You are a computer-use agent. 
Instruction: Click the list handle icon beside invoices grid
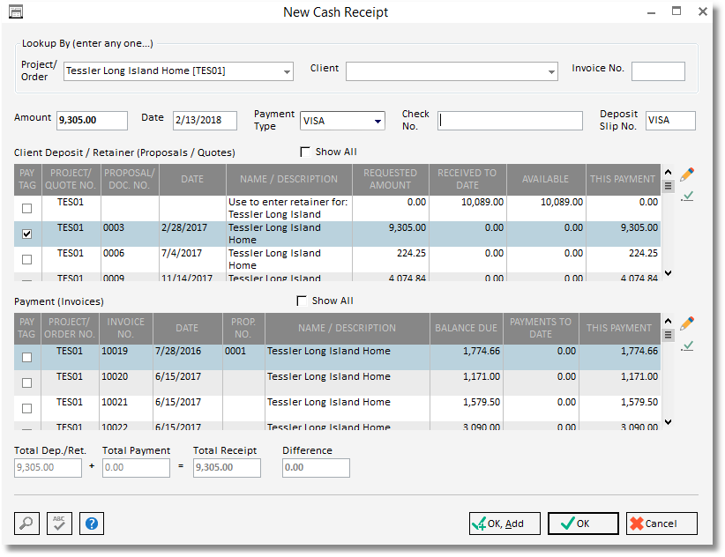click(x=669, y=335)
